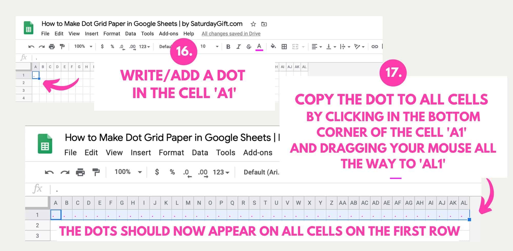The image size is (513, 251).
Task: Open the Format menu
Action: pos(112,34)
